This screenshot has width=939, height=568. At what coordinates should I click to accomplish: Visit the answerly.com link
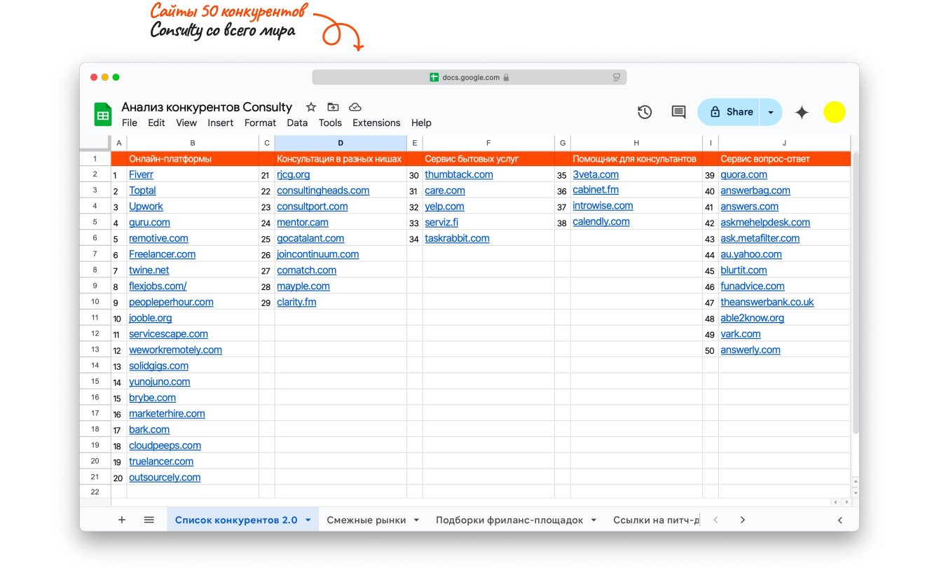click(x=750, y=350)
